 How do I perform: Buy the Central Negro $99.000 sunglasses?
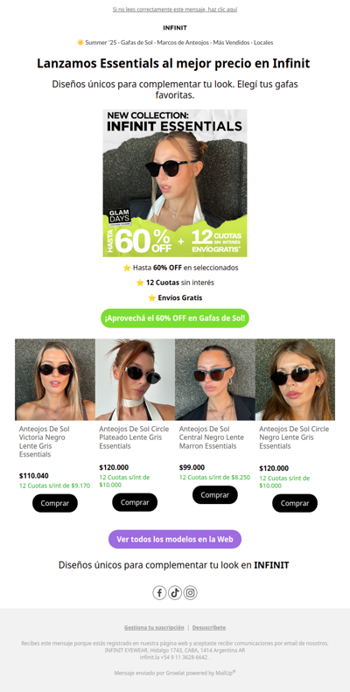pyautogui.click(x=215, y=495)
